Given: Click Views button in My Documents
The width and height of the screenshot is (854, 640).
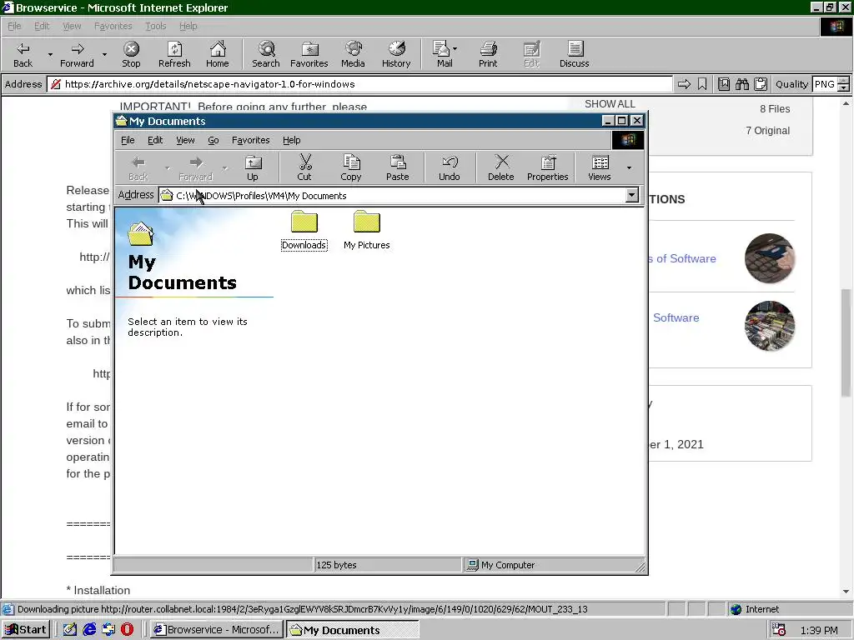Looking at the screenshot, I should click(x=600, y=167).
